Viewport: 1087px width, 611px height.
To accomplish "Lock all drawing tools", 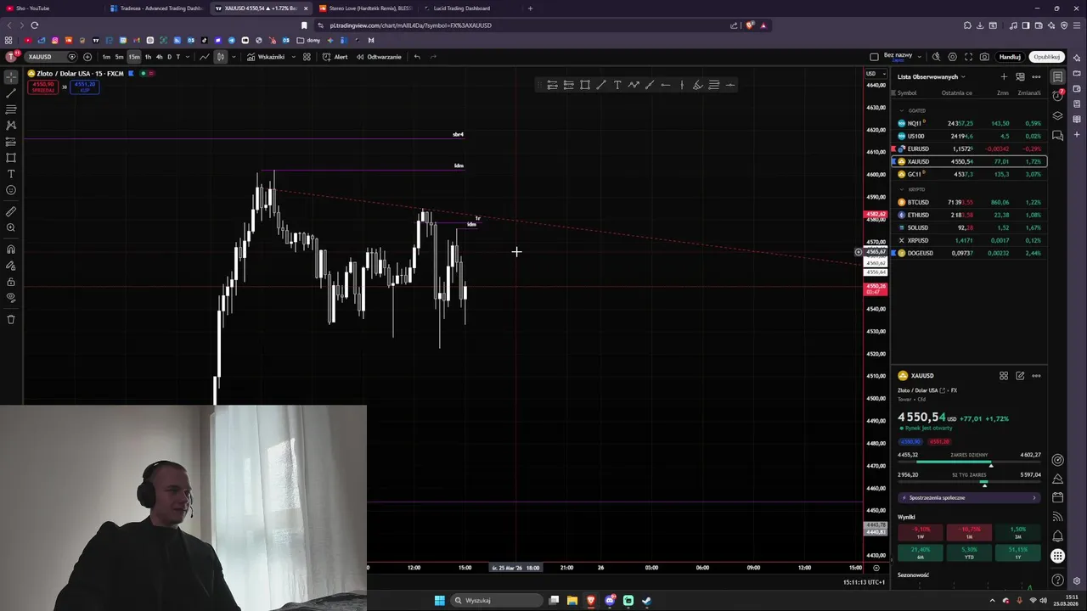I will (11, 282).
